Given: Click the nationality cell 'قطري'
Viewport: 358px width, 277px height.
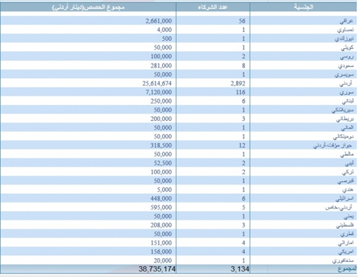Looking at the screenshot, I should pyautogui.click(x=347, y=234).
